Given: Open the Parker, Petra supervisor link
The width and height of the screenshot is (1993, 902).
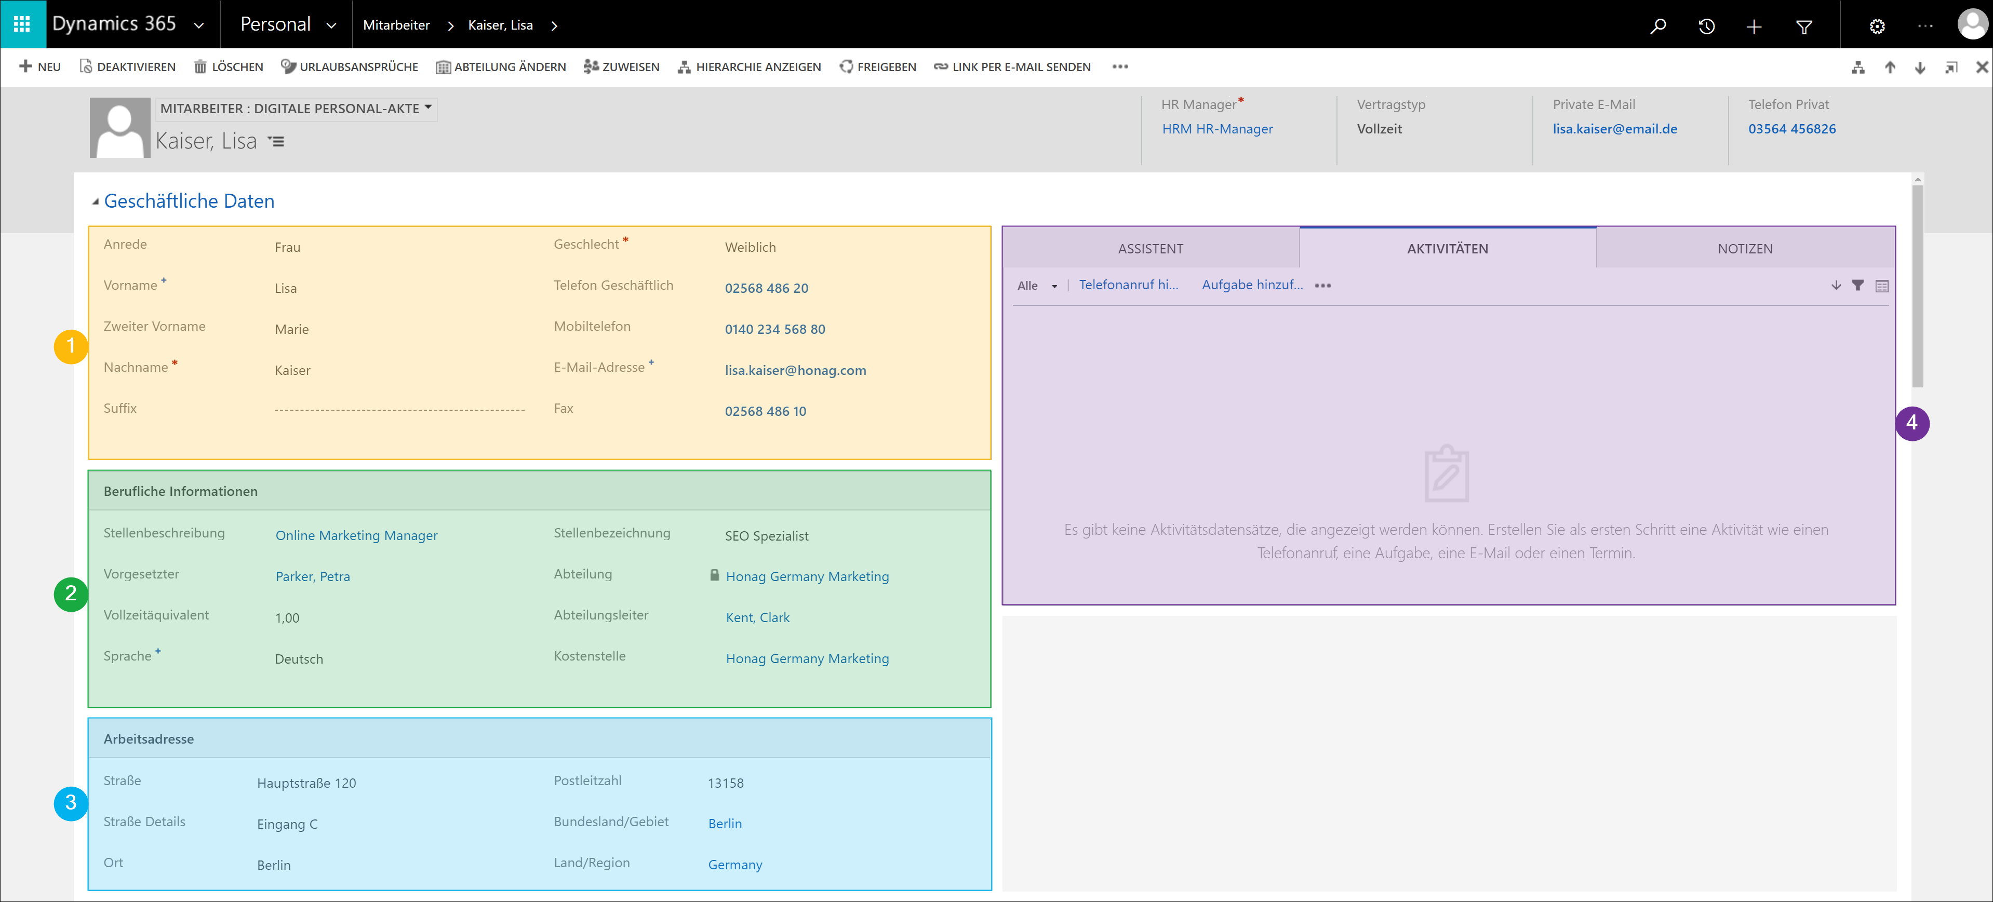Looking at the screenshot, I should [x=313, y=576].
